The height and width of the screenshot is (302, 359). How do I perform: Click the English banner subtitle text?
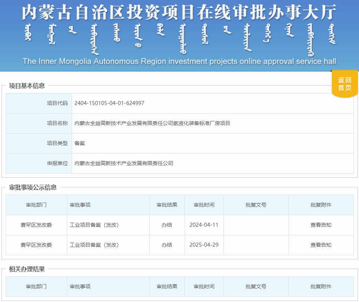tap(179, 61)
